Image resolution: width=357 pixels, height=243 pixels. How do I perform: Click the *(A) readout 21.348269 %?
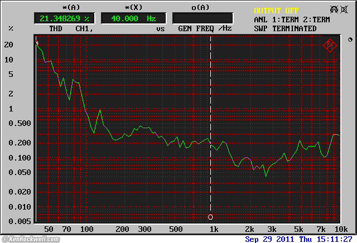click(65, 18)
